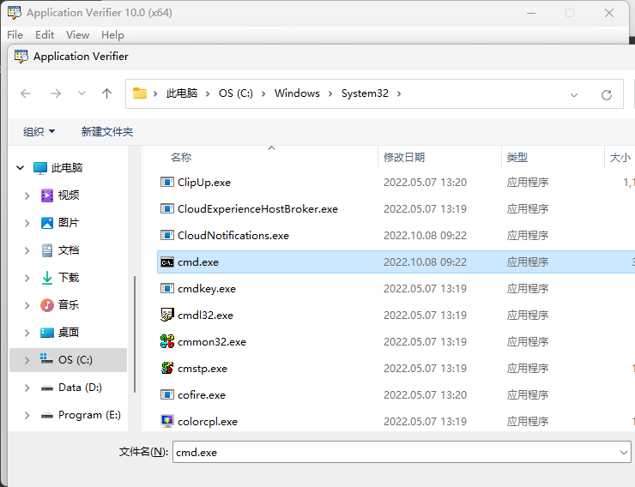Open the View menu in Application Verifier
Image resolution: width=635 pixels, height=487 pixels.
pos(77,35)
